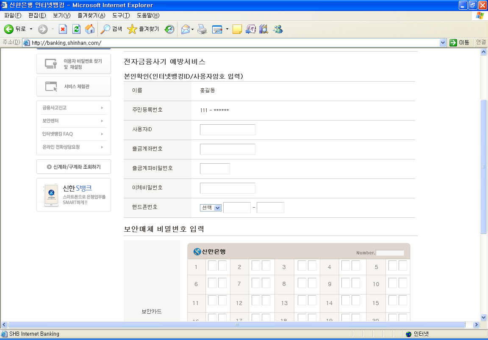
Task: Click the Print icon
Action: (x=202, y=29)
